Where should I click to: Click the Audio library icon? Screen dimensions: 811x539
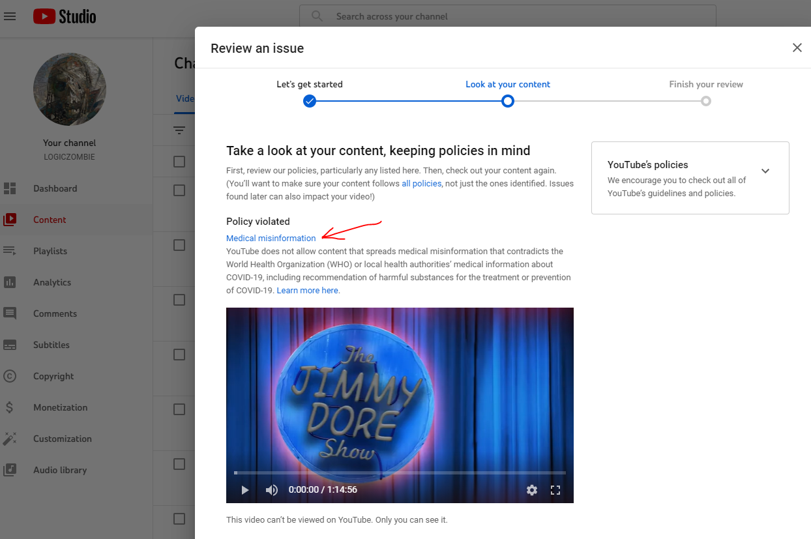pos(10,470)
